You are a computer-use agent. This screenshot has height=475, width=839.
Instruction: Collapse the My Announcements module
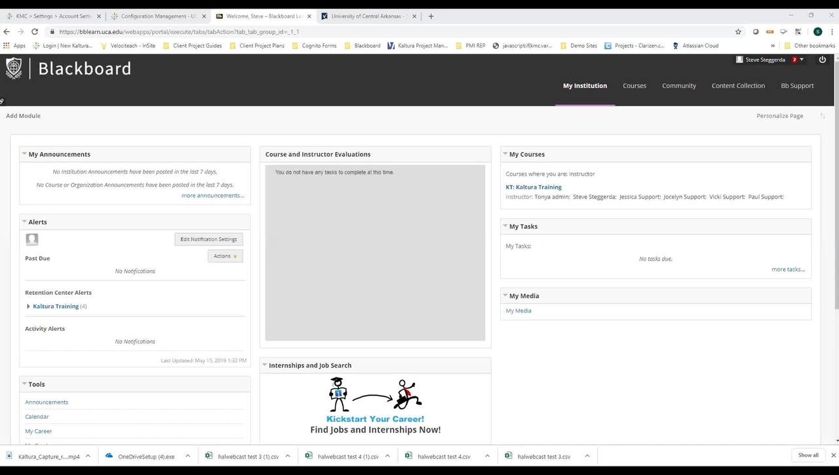pyautogui.click(x=24, y=154)
